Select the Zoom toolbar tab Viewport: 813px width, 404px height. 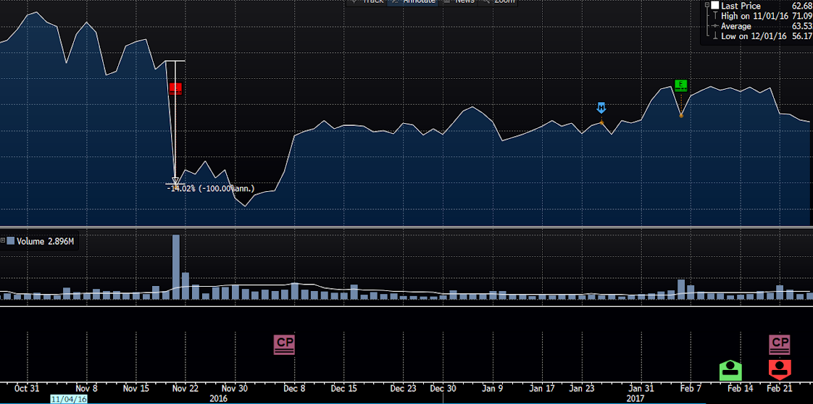pyautogui.click(x=499, y=1)
